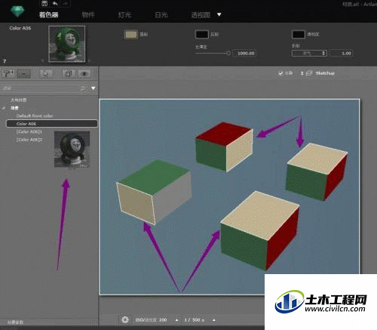
Task: Open the refraction preset combo box
Action: pyautogui.click(x=309, y=53)
